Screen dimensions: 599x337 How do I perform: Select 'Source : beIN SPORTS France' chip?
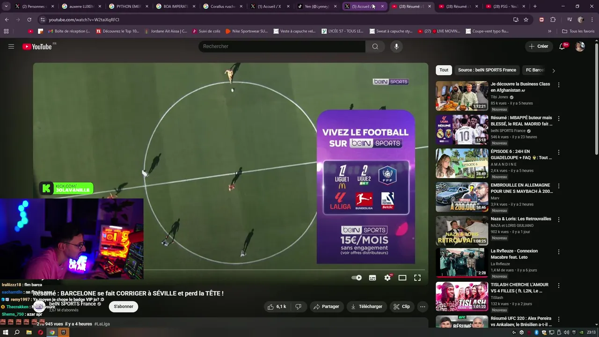[x=487, y=70]
